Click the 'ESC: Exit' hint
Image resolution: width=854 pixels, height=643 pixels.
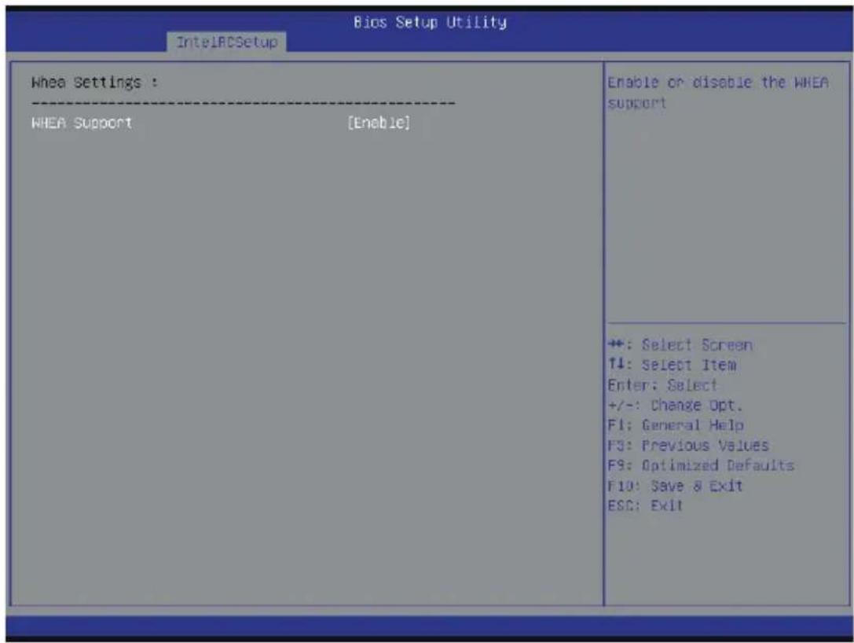645,505
